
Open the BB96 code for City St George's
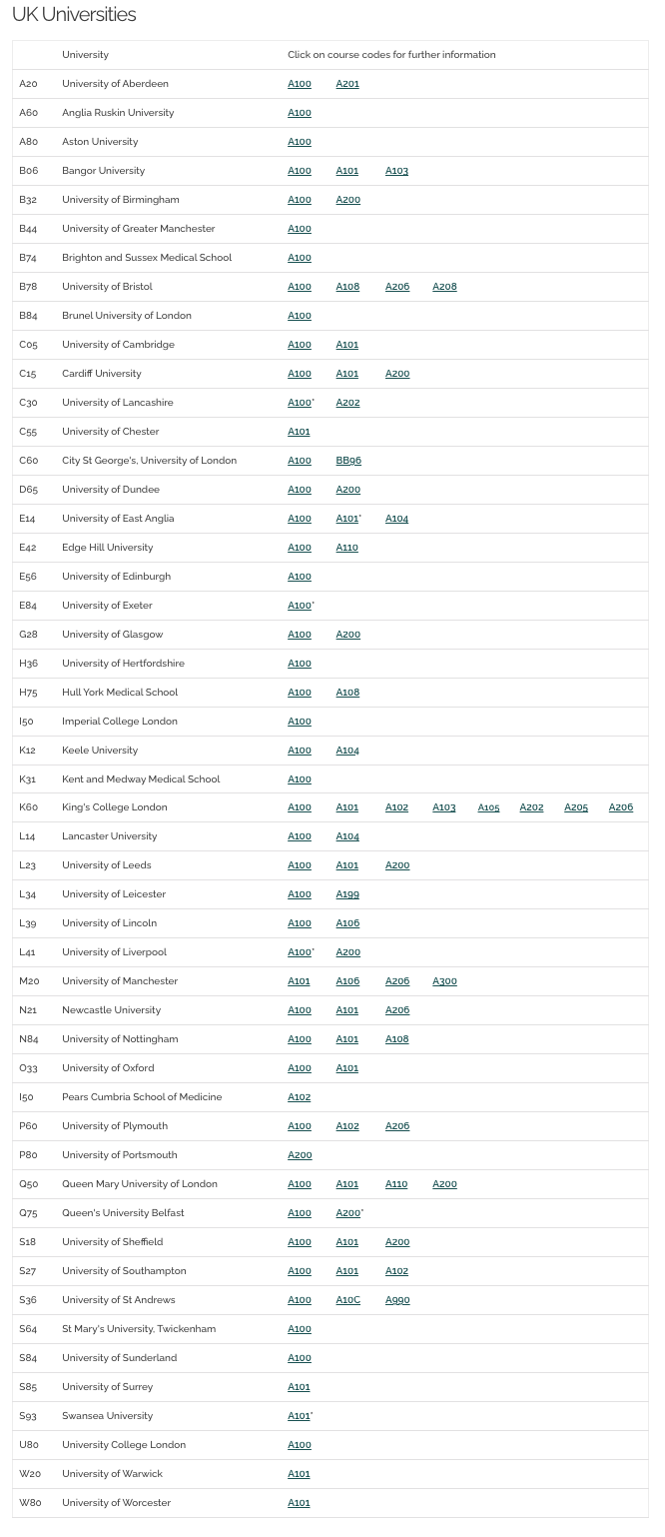(x=348, y=461)
